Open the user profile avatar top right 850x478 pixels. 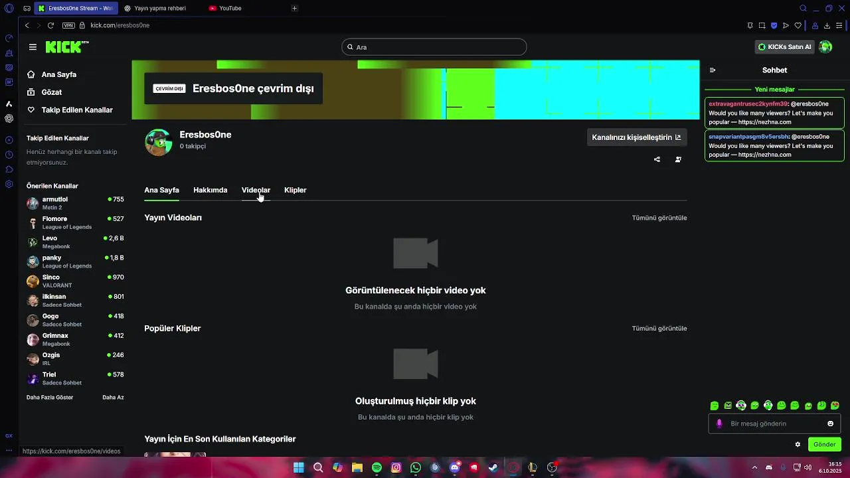click(825, 47)
